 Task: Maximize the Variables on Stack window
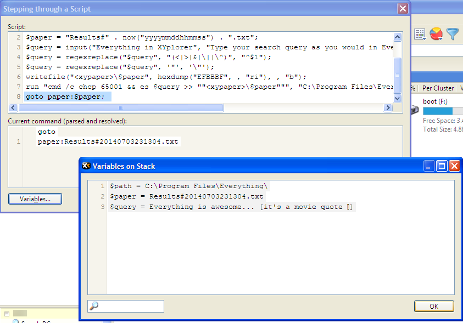[442, 166]
